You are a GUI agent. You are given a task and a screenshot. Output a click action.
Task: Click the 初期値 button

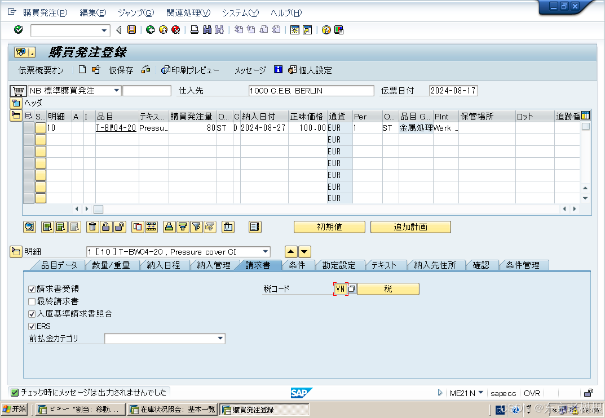click(329, 226)
